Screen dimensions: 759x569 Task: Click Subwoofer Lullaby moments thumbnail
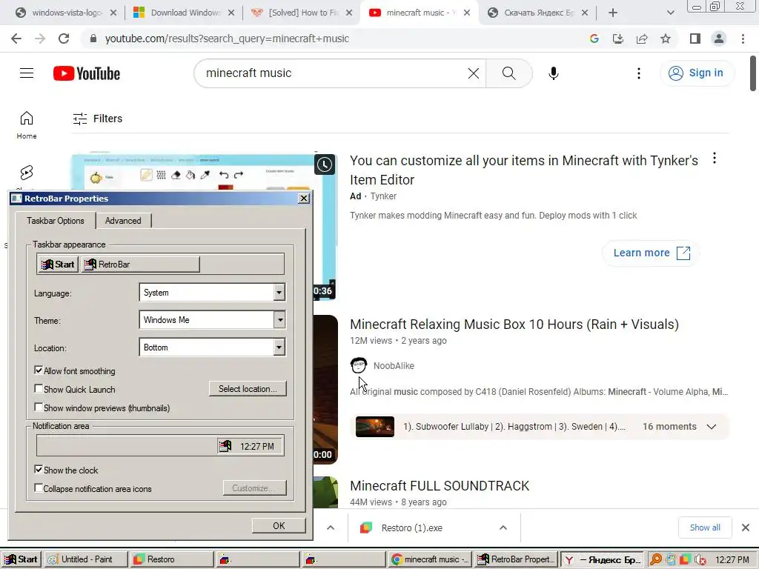pos(374,427)
